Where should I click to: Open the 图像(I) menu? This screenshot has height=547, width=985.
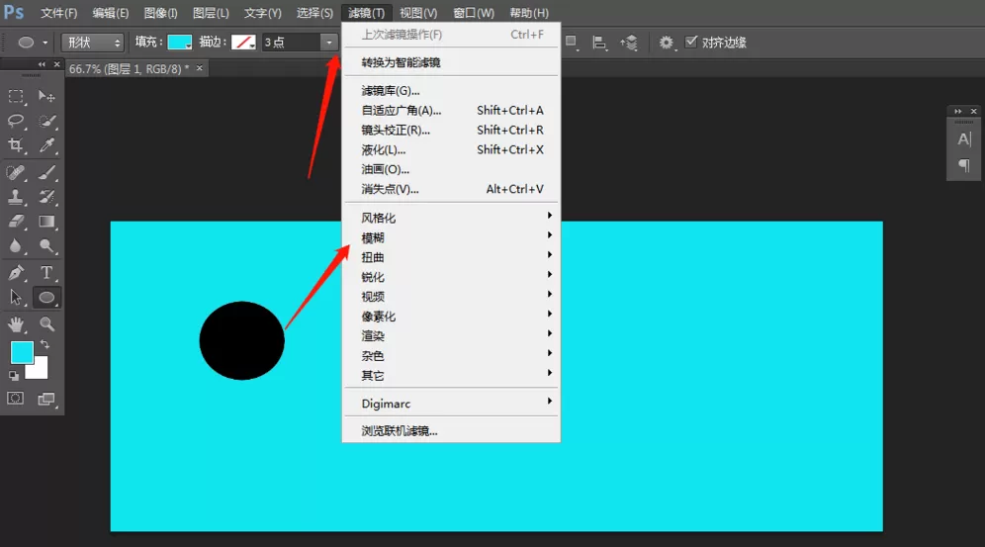pos(160,13)
